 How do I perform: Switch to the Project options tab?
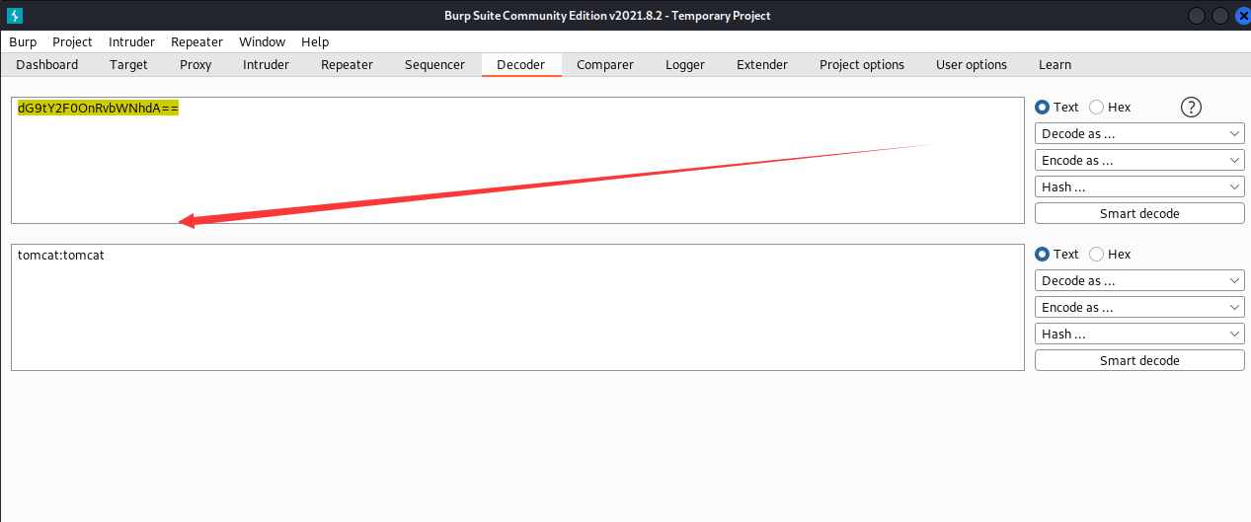[862, 64]
